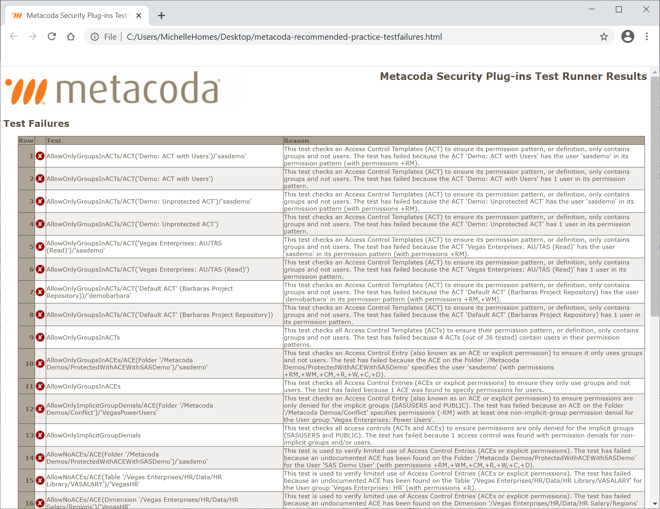Click the red failure icon in row 5
The image size is (660, 509).
click(40, 247)
